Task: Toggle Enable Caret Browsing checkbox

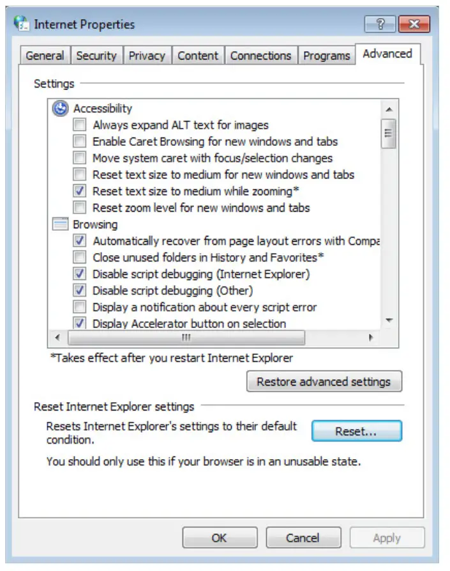Action: coord(80,142)
